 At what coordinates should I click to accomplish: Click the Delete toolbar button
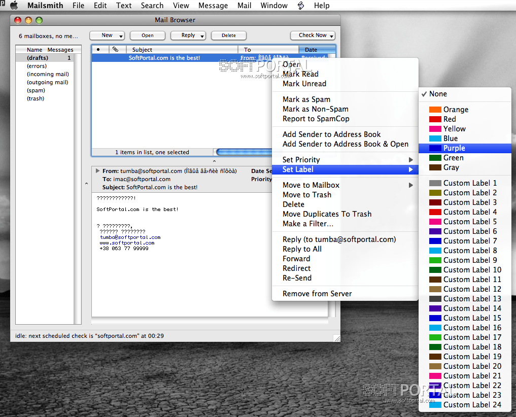point(229,36)
